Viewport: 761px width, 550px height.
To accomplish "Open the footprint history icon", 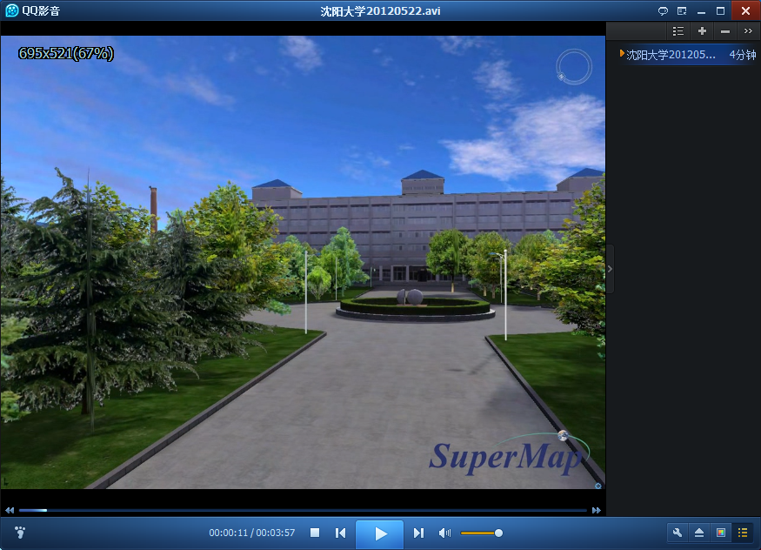I will pos(20,533).
